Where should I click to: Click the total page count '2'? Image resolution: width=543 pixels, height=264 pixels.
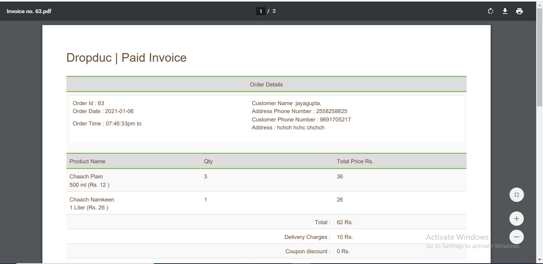[x=274, y=11]
